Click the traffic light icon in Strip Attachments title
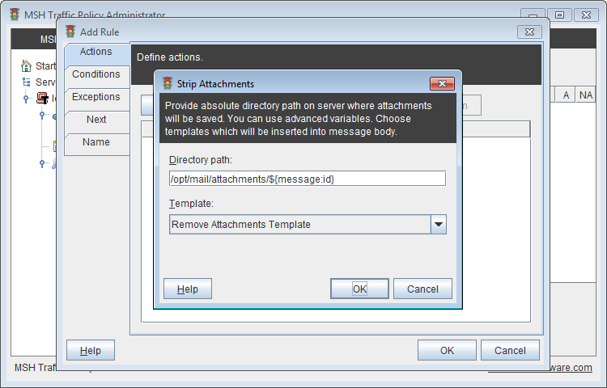 pos(168,83)
